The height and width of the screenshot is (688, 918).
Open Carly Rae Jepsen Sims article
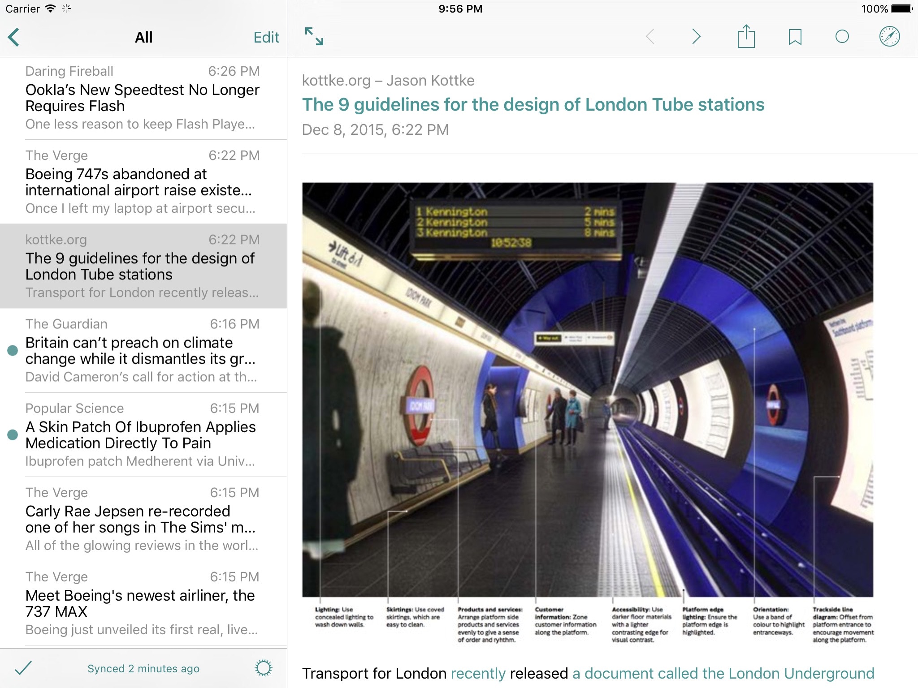point(143,519)
